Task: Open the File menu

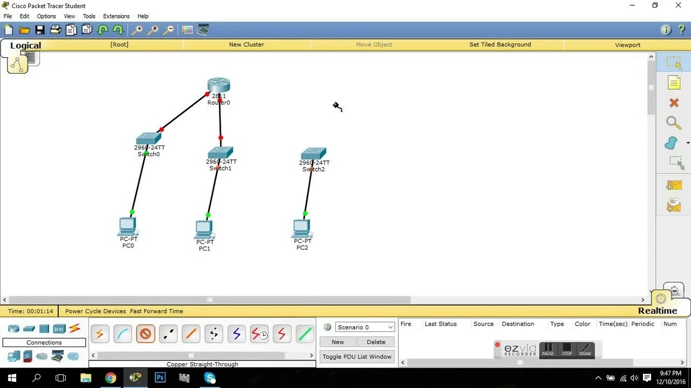Action: pyautogui.click(x=8, y=16)
